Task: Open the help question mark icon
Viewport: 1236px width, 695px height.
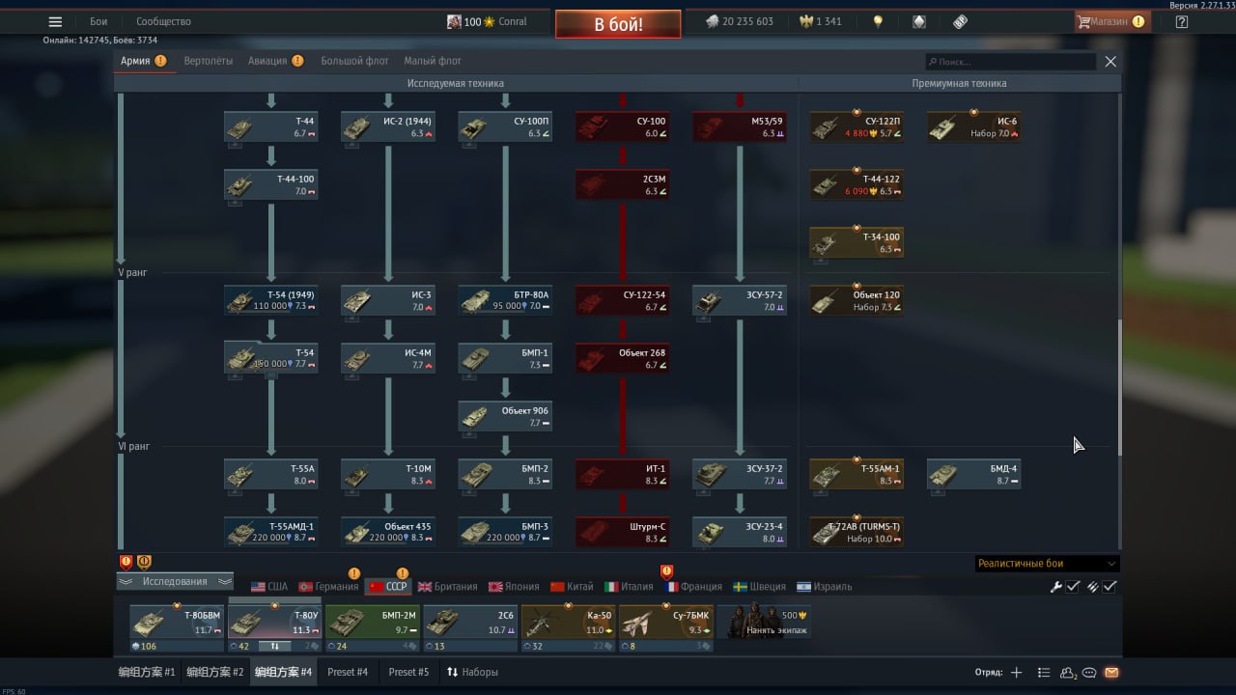Action: tap(1182, 21)
